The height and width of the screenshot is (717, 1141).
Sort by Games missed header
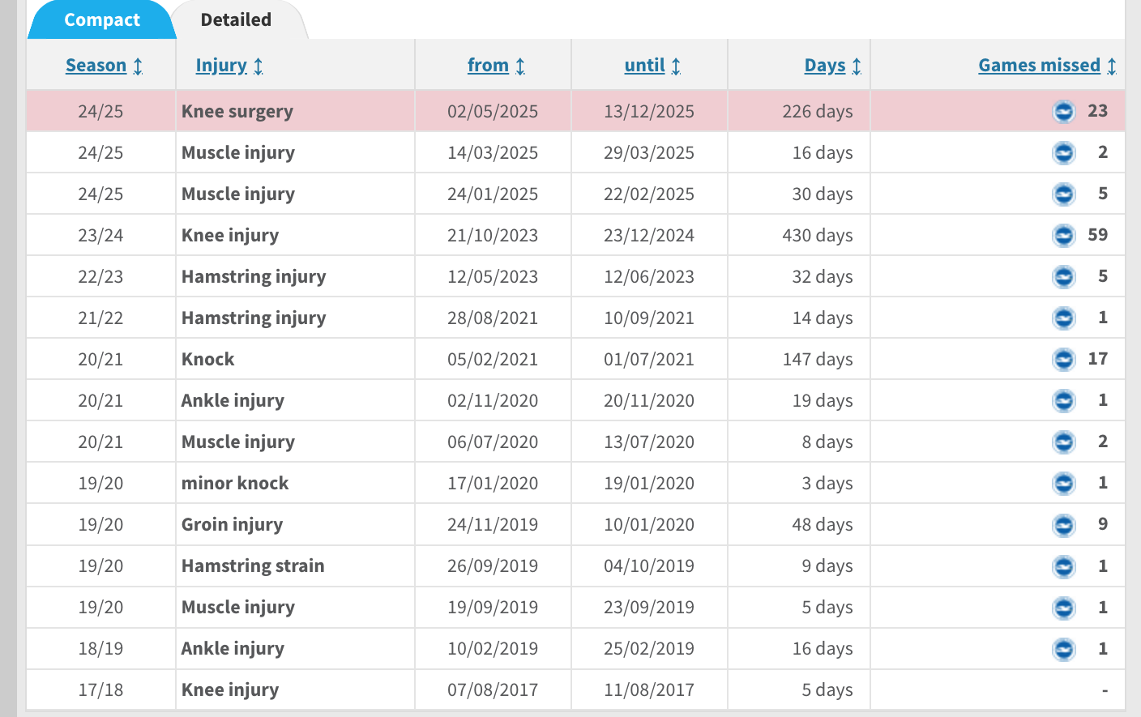point(1039,66)
